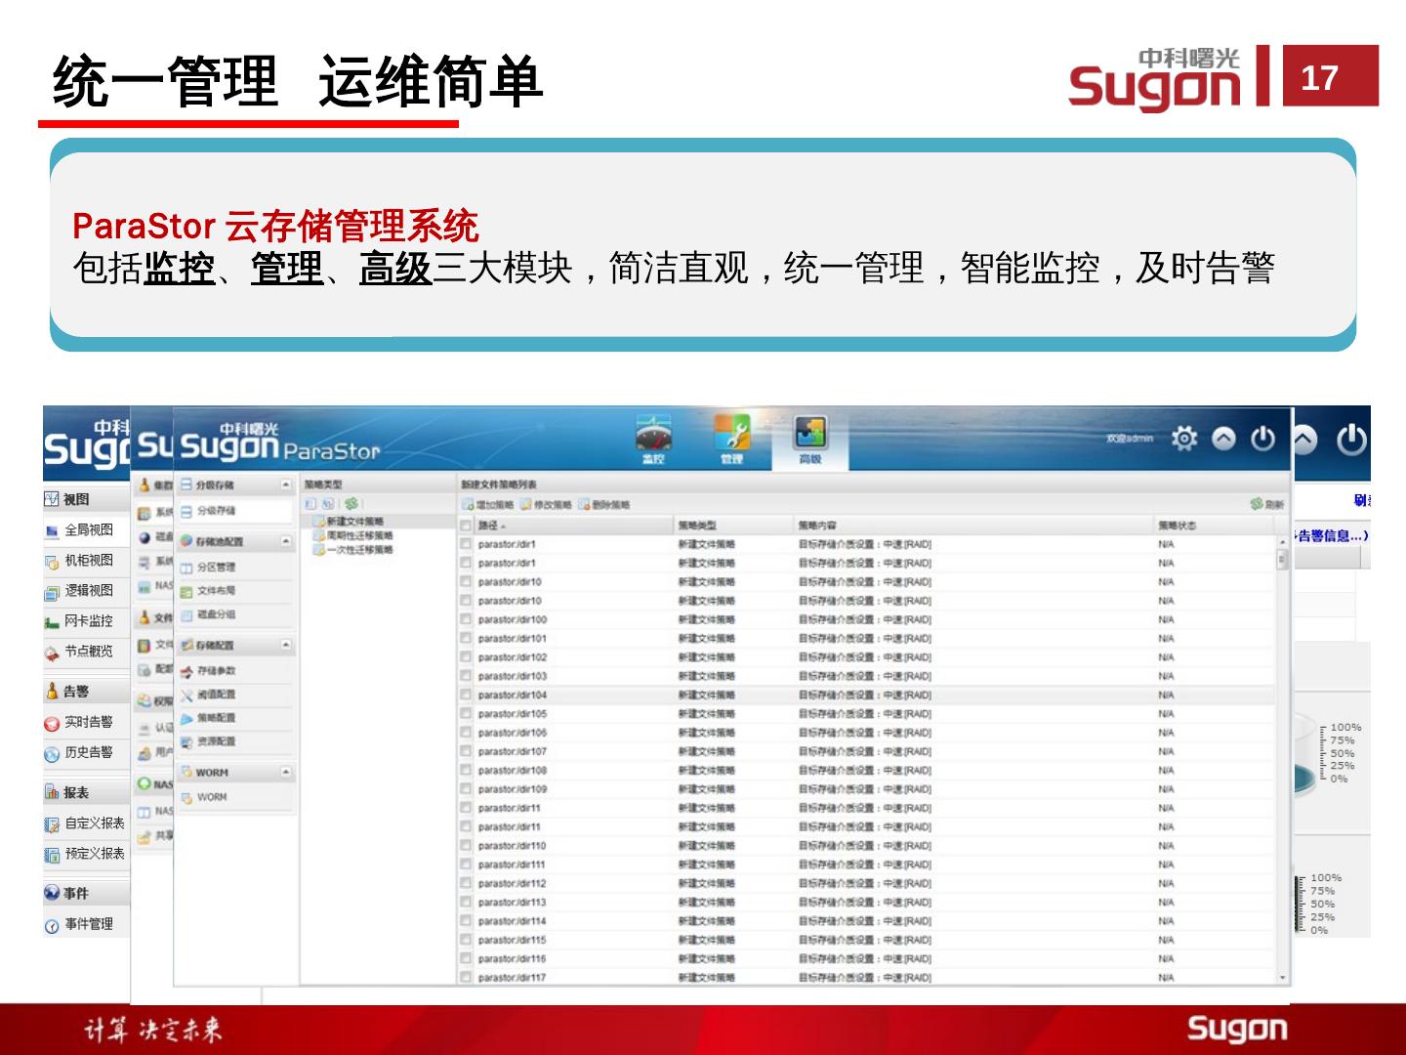
Task: Check the box for parastor:/dir100 row
Action: (466, 619)
